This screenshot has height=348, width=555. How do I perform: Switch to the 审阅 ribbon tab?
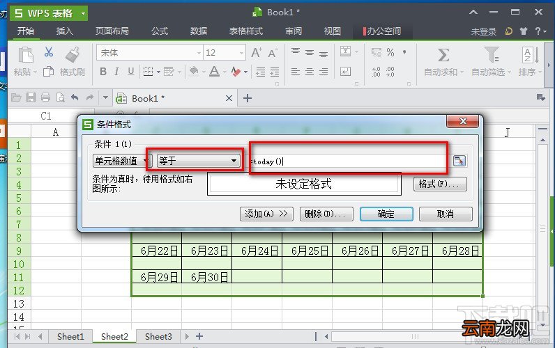(x=294, y=31)
